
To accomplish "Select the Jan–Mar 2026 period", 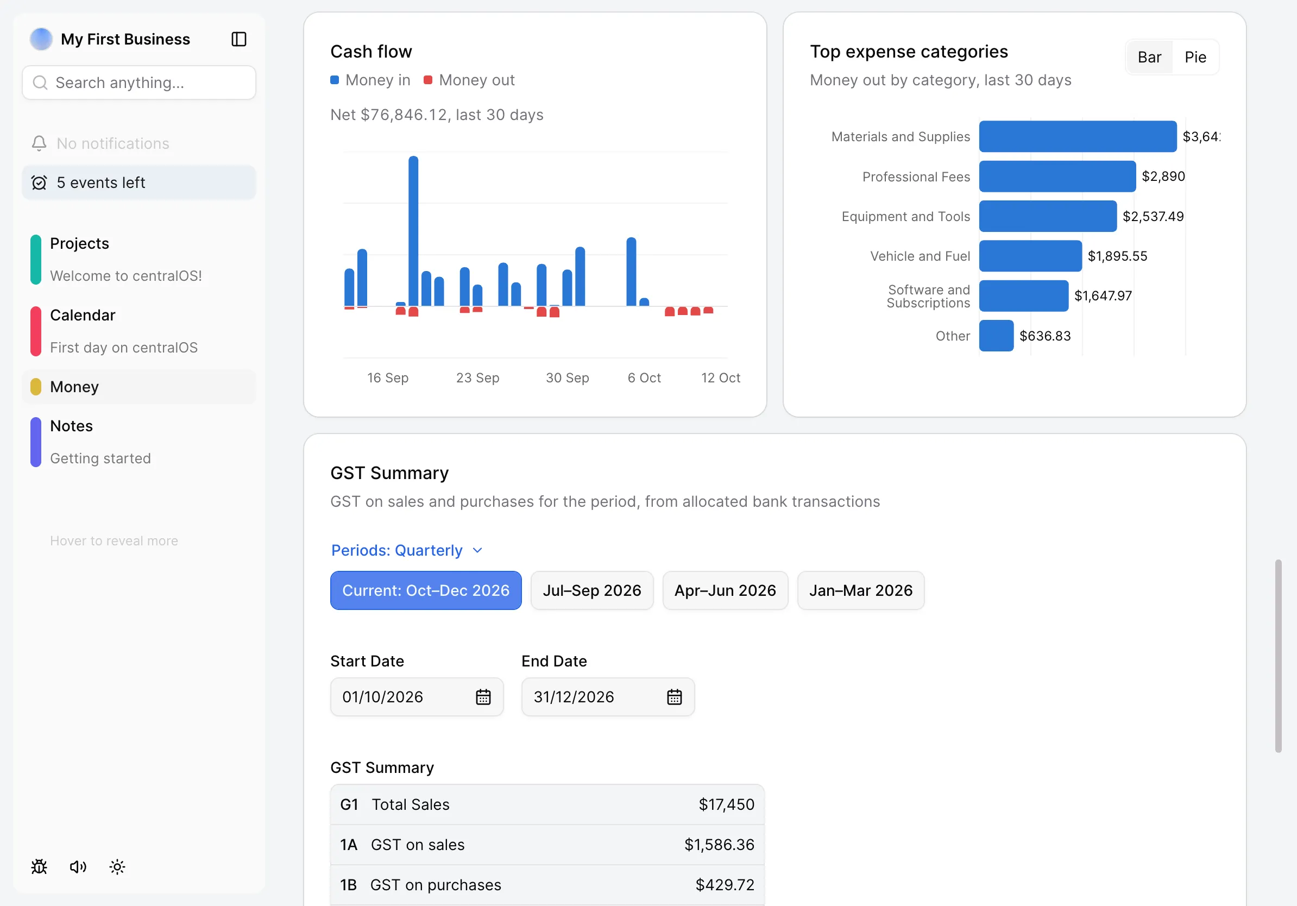I will tap(861, 590).
